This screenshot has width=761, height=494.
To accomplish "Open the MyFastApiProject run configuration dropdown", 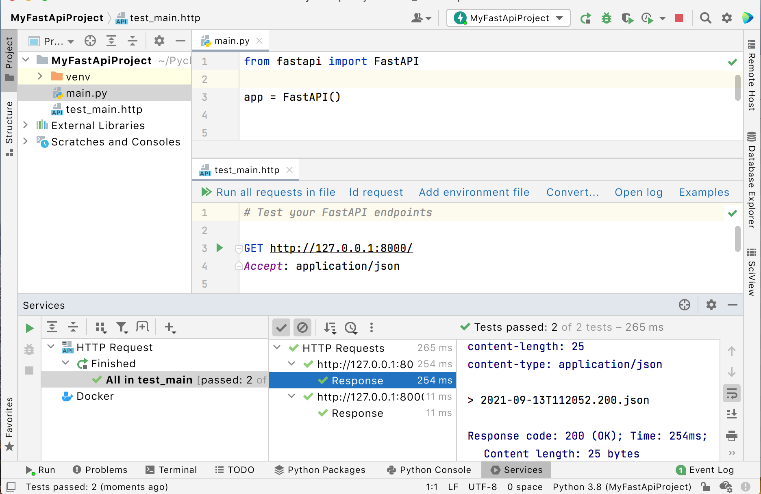I will tap(508, 18).
